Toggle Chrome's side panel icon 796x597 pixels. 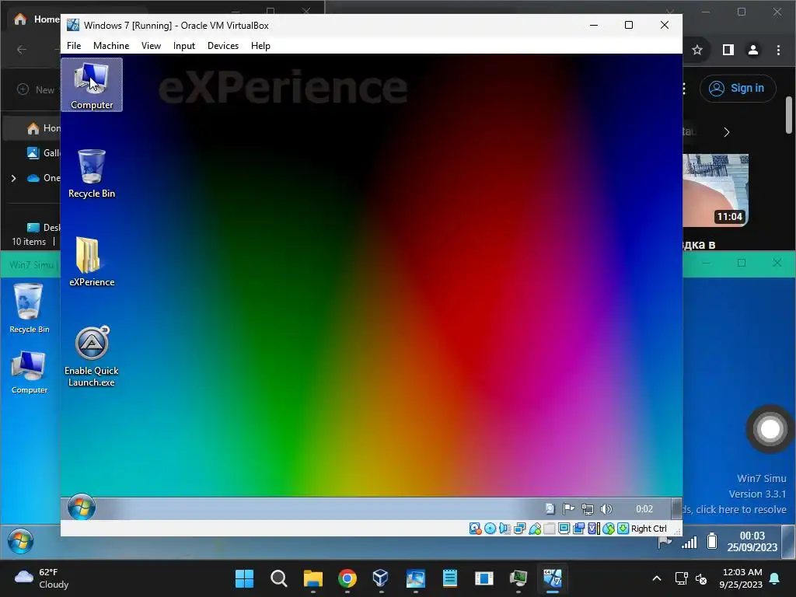pos(728,50)
